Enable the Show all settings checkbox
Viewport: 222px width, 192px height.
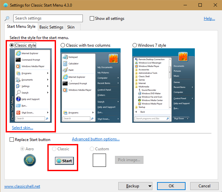(x=92, y=19)
